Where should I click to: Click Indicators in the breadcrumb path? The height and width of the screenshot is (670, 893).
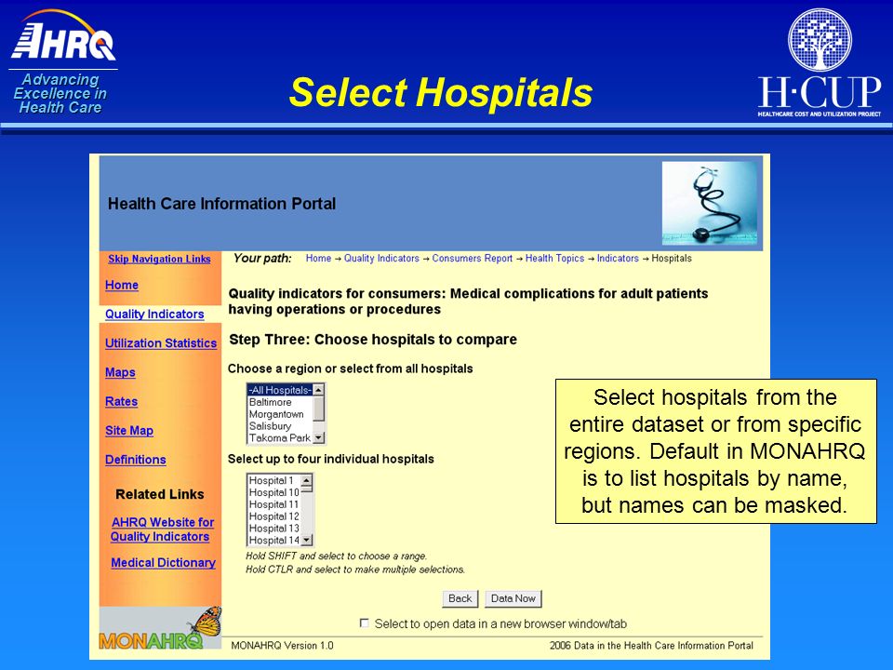tap(618, 258)
